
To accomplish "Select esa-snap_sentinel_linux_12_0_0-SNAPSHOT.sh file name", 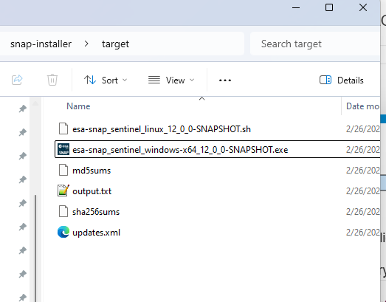I will tap(162, 129).
